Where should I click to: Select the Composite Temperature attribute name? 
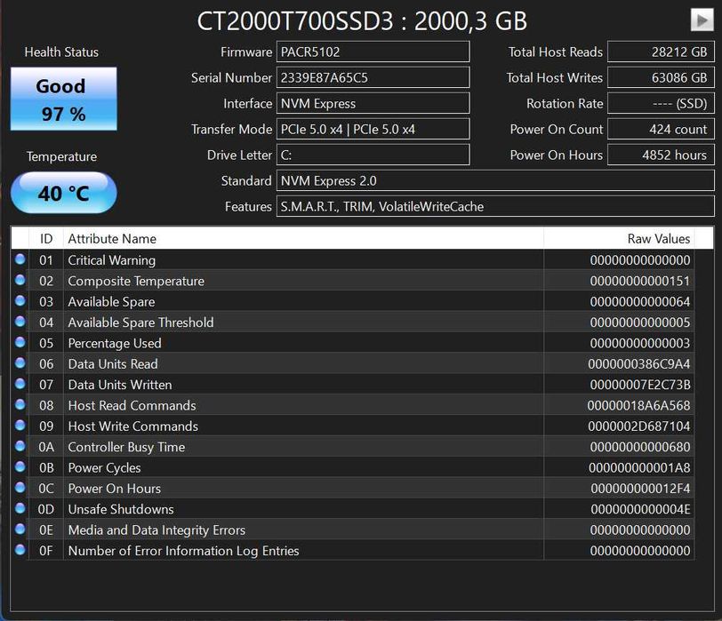pyautogui.click(x=136, y=281)
